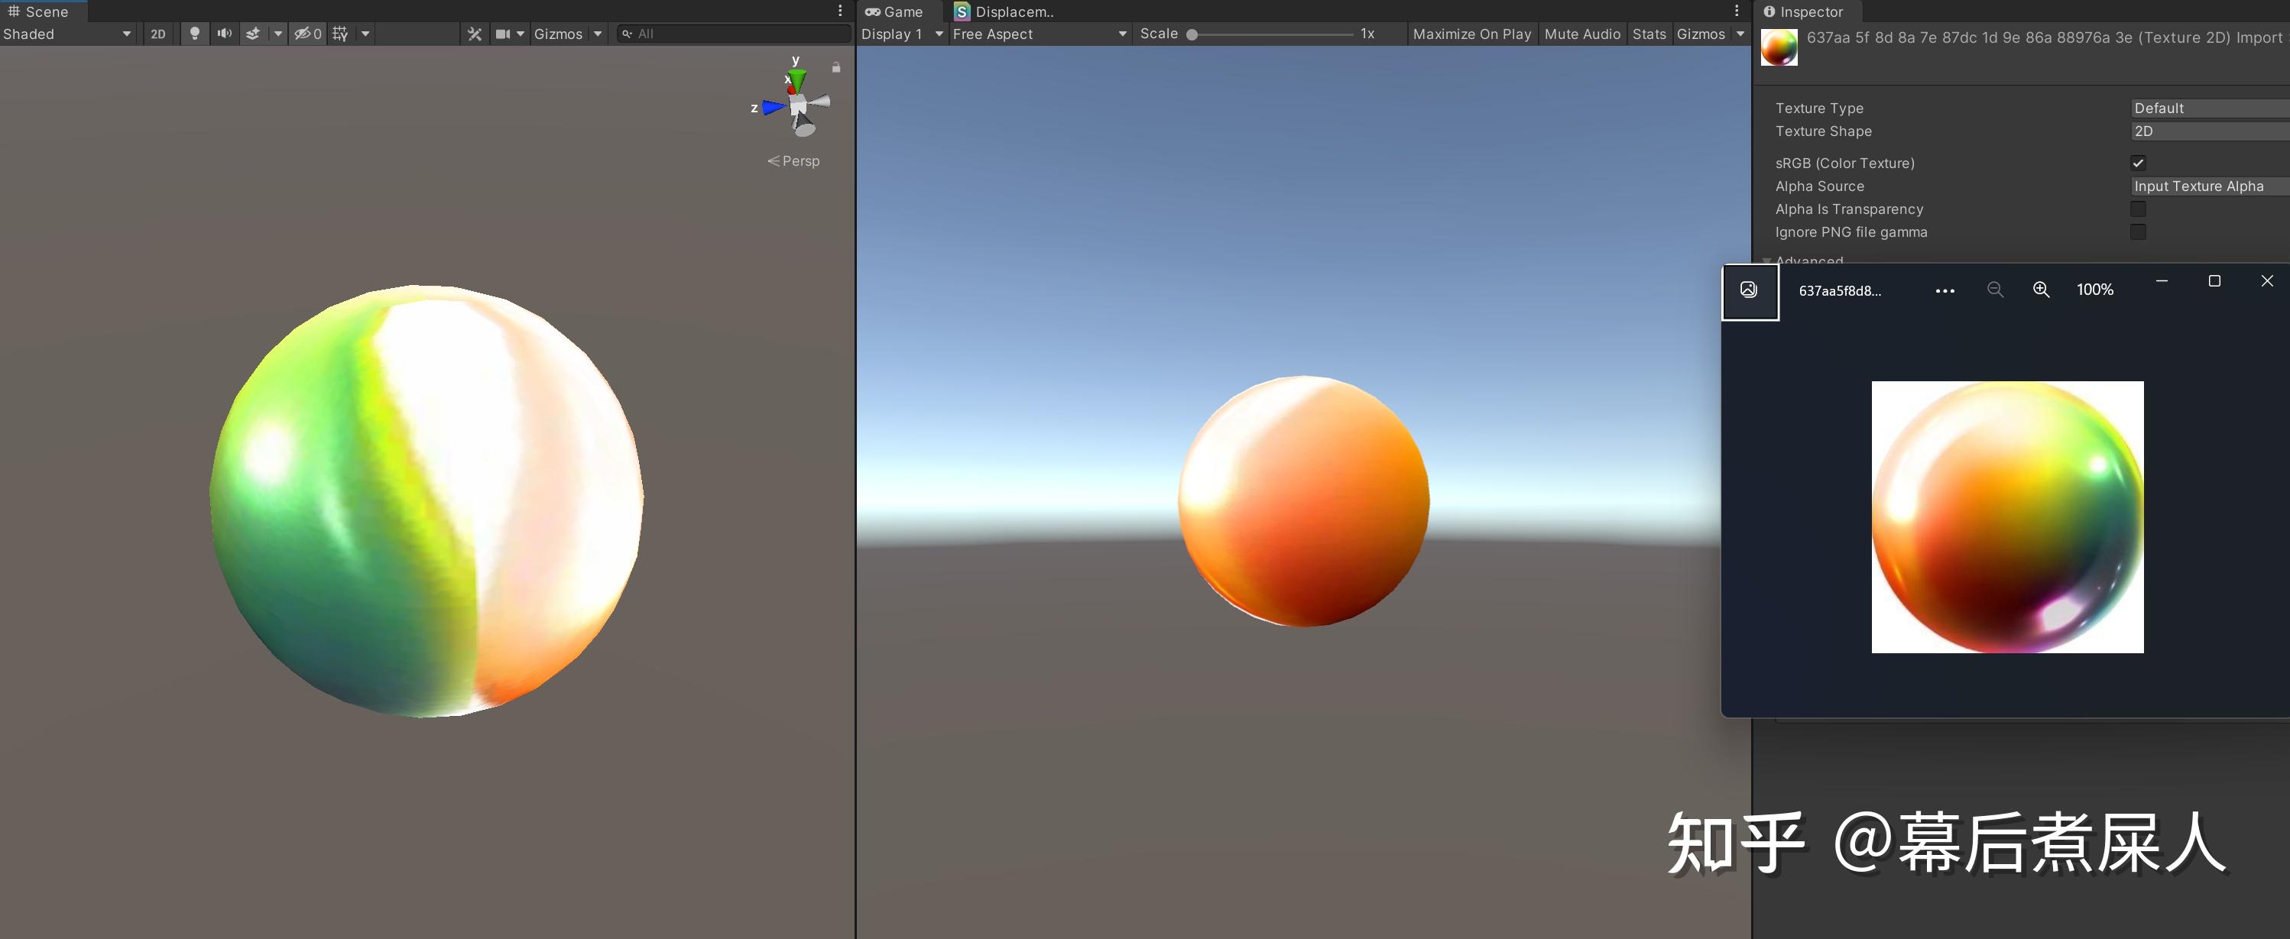This screenshot has width=2290, height=939.
Task: Click zoom in magnifier in image viewer
Action: tap(2041, 290)
